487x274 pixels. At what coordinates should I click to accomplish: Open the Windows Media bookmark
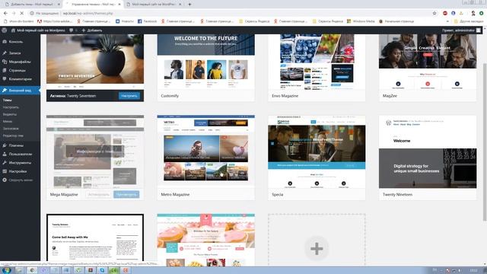click(x=361, y=21)
